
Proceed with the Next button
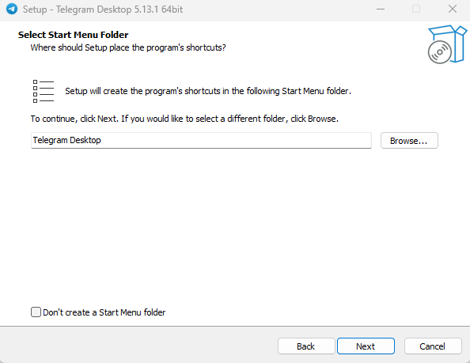[x=366, y=346]
